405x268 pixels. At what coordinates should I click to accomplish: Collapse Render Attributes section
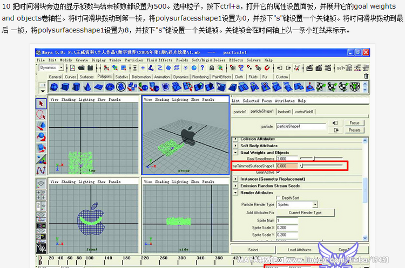point(235,193)
